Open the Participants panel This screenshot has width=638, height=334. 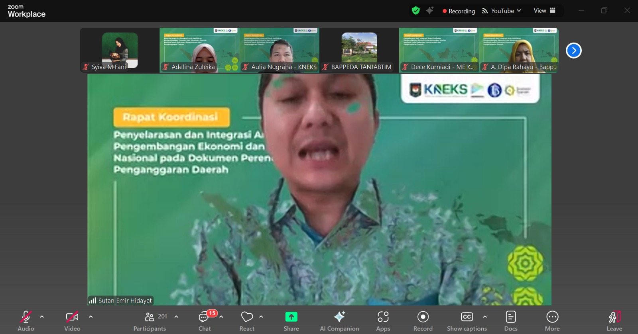(150, 321)
